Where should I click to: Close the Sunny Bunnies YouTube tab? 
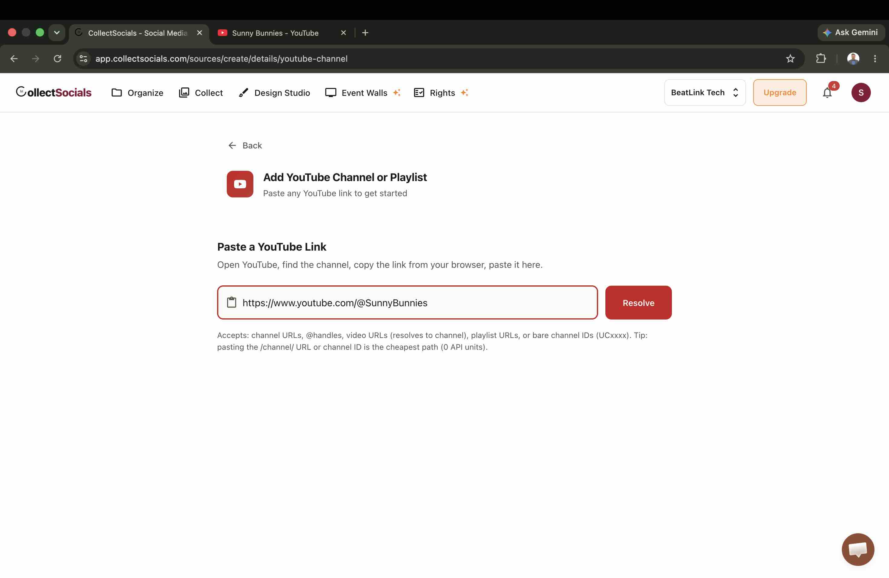(343, 33)
